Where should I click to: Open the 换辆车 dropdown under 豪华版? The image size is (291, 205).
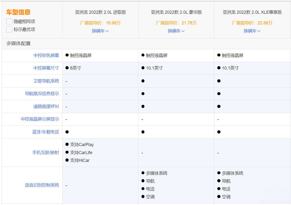click(176, 31)
